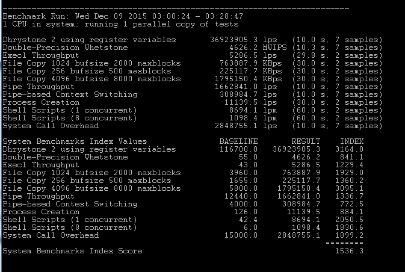The height and width of the screenshot is (272, 405).
Task: Click context switching index '772.5'
Action: point(352,204)
